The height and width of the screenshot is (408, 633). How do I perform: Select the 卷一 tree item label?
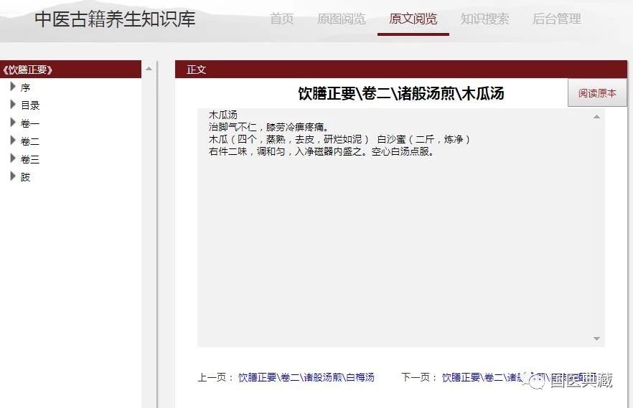[30, 123]
